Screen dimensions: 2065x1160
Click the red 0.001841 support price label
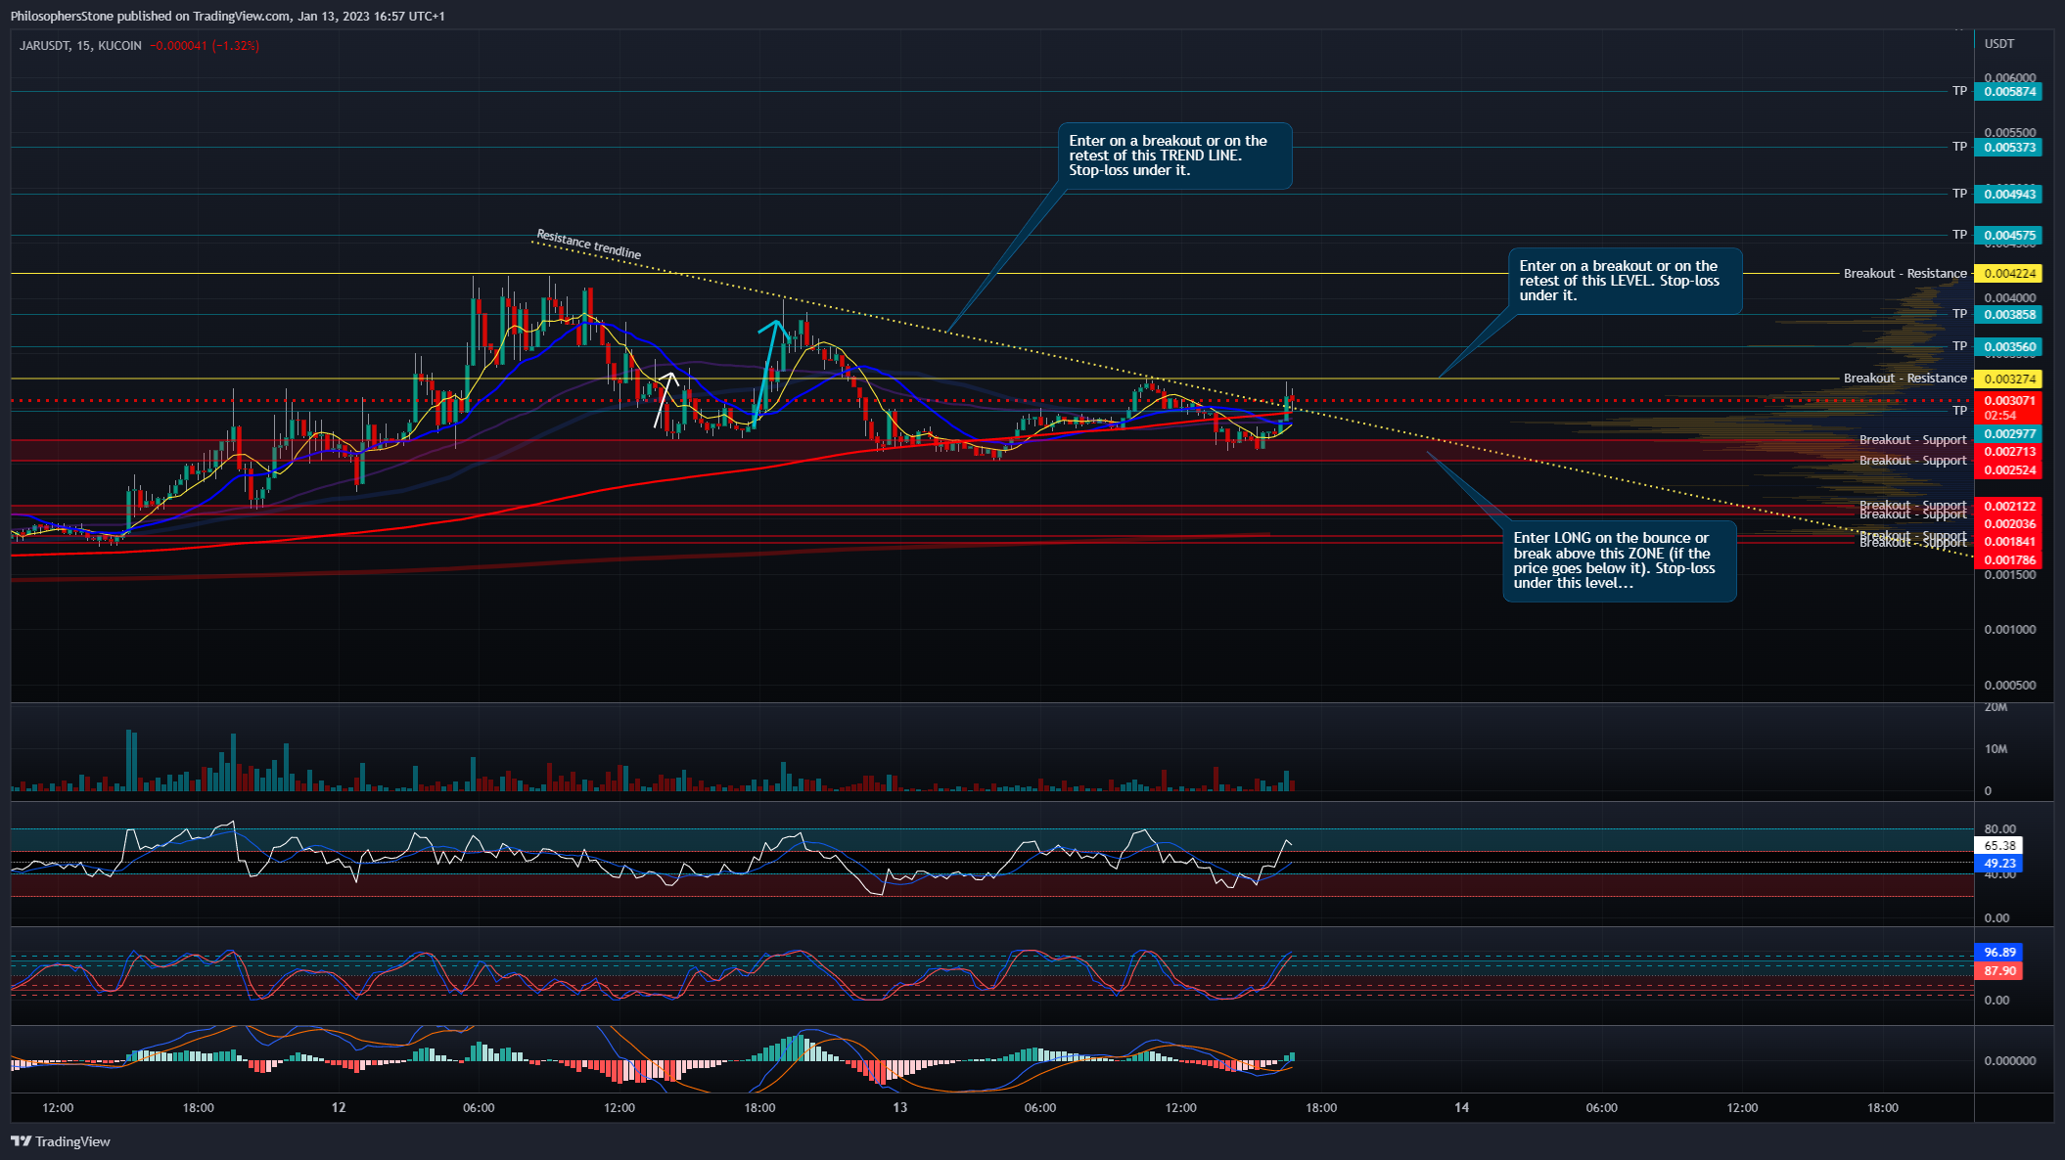click(x=2007, y=542)
